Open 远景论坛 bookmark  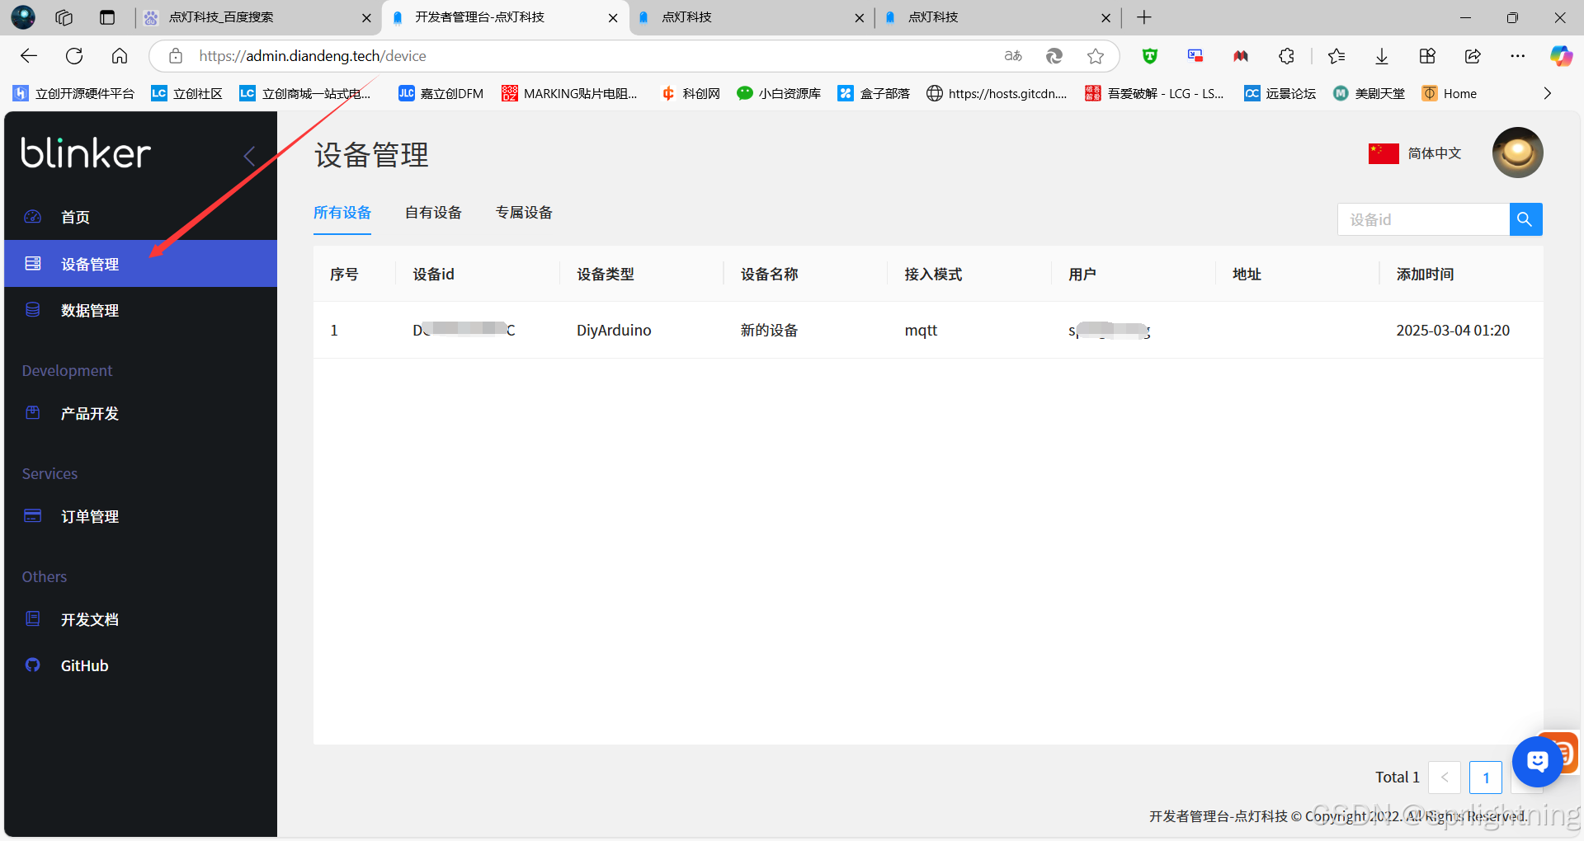pyautogui.click(x=1280, y=93)
